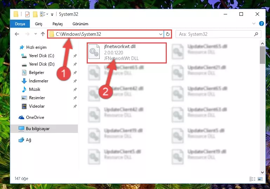Open the recent locations dropdown
Viewport: 270px width, 189px height.
(35, 34)
